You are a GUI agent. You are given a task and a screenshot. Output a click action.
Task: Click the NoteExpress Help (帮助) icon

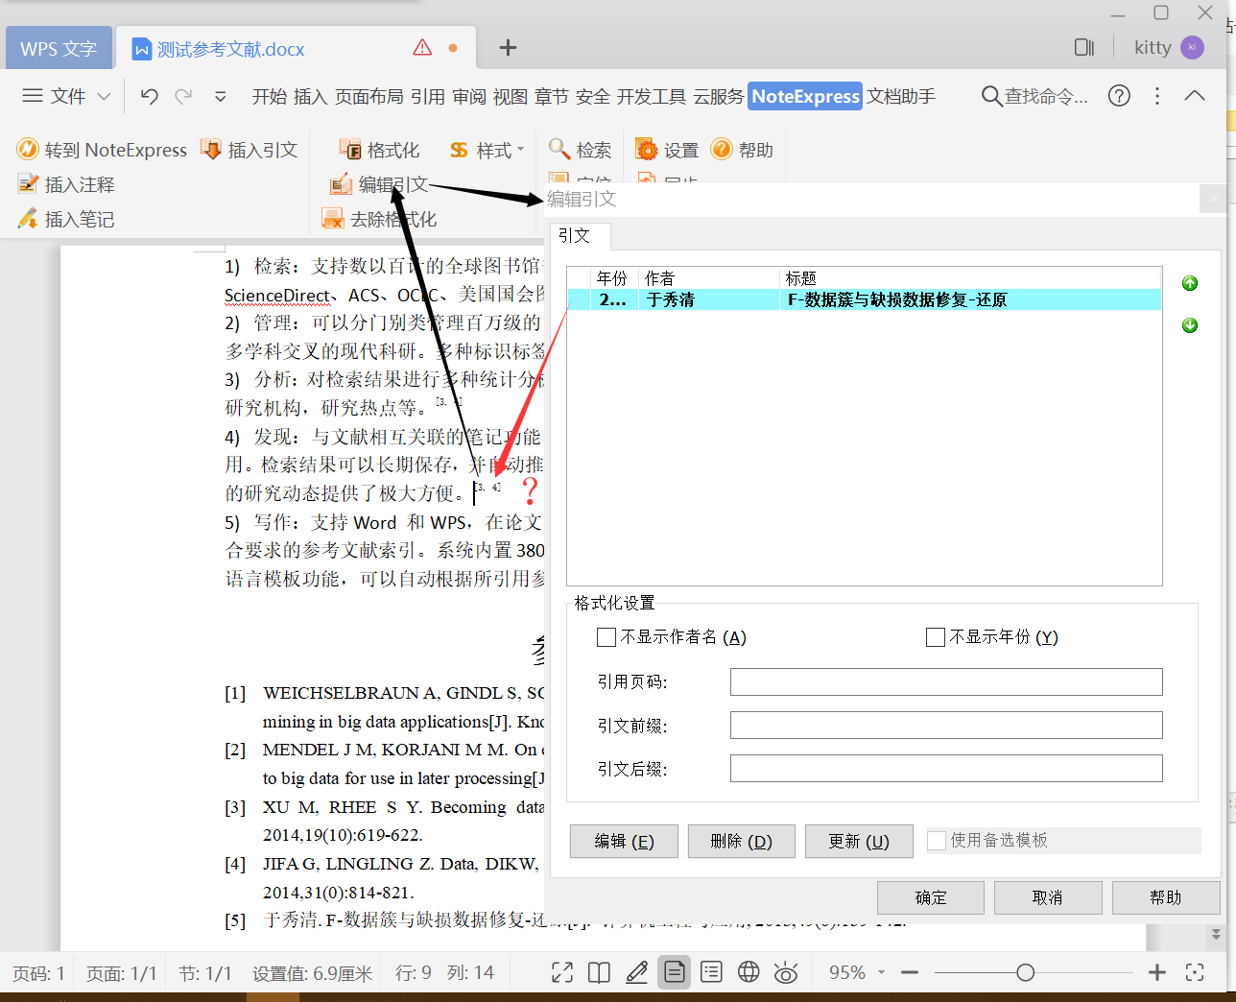722,150
